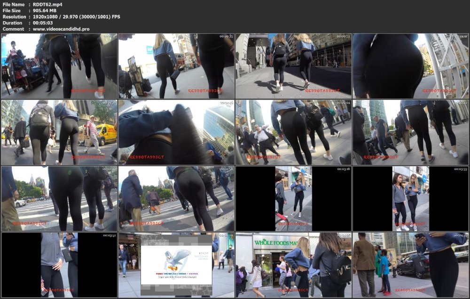Click the 00:05:03 duration value
This screenshot has height=299, width=470.
(x=43, y=23)
